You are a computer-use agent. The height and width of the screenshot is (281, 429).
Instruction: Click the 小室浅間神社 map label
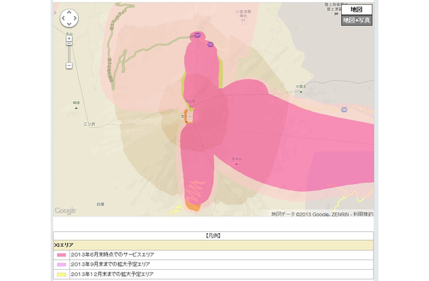coord(243,14)
